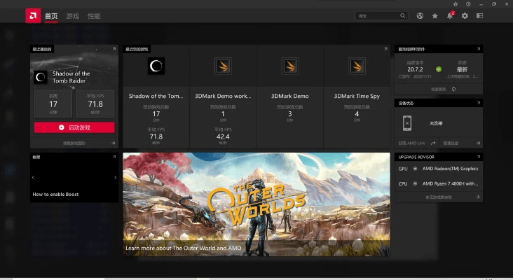
Task: Switch to the 游戏 (Gaming) tab
Action: coord(72,15)
